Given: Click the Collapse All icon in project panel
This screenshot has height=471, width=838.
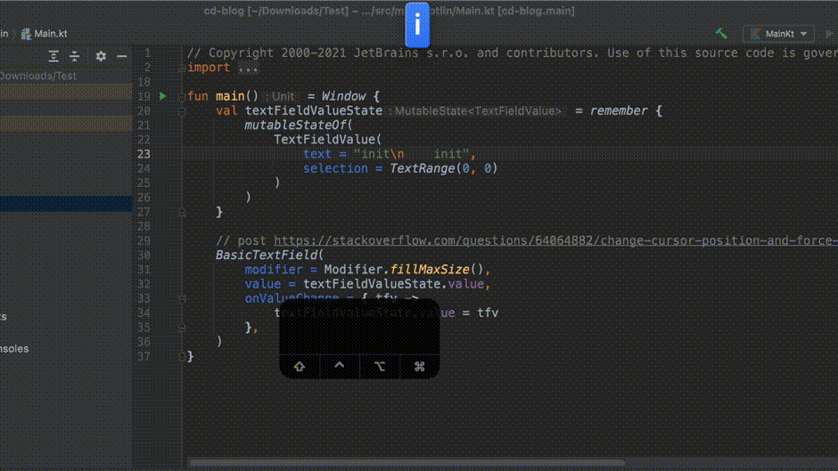Looking at the screenshot, I should pyautogui.click(x=75, y=56).
